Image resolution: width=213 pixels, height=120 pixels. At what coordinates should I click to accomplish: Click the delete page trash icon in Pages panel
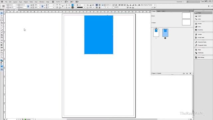pos(190,73)
